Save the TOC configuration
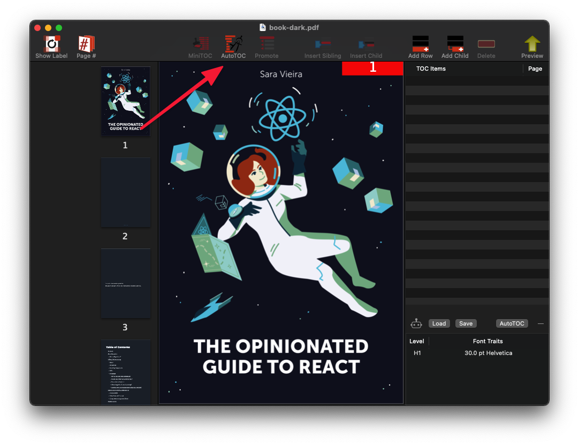The width and height of the screenshot is (579, 445). point(466,324)
